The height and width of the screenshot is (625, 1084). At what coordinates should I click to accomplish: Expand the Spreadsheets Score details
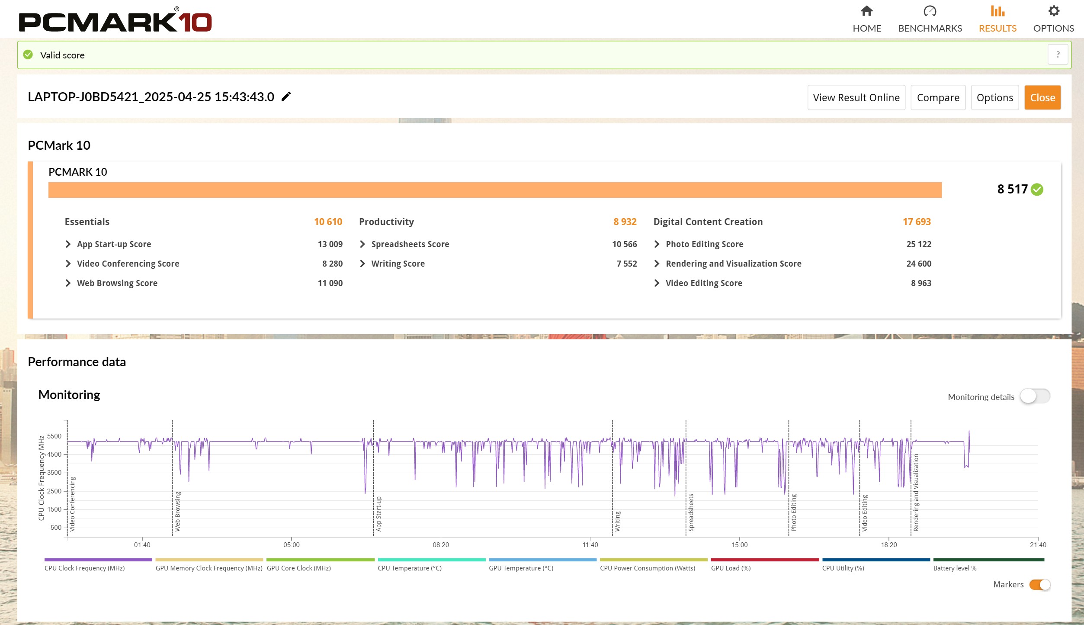click(362, 244)
